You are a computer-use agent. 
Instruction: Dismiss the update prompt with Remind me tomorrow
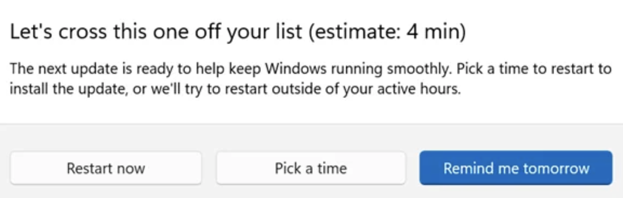coord(516,168)
